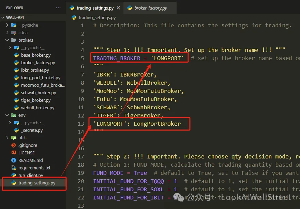Screen dimensions: 300x209
Task: Expand the .idea folder chevron
Action: pos(7,33)
